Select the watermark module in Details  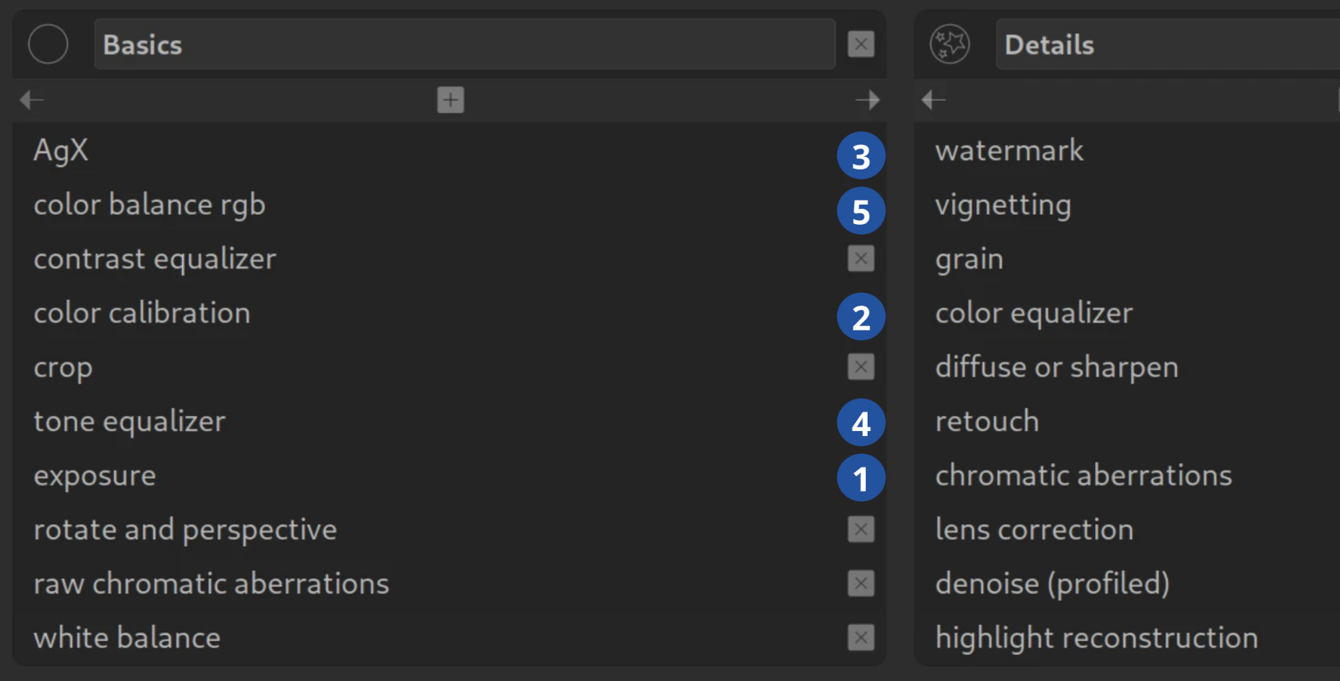coord(1009,151)
